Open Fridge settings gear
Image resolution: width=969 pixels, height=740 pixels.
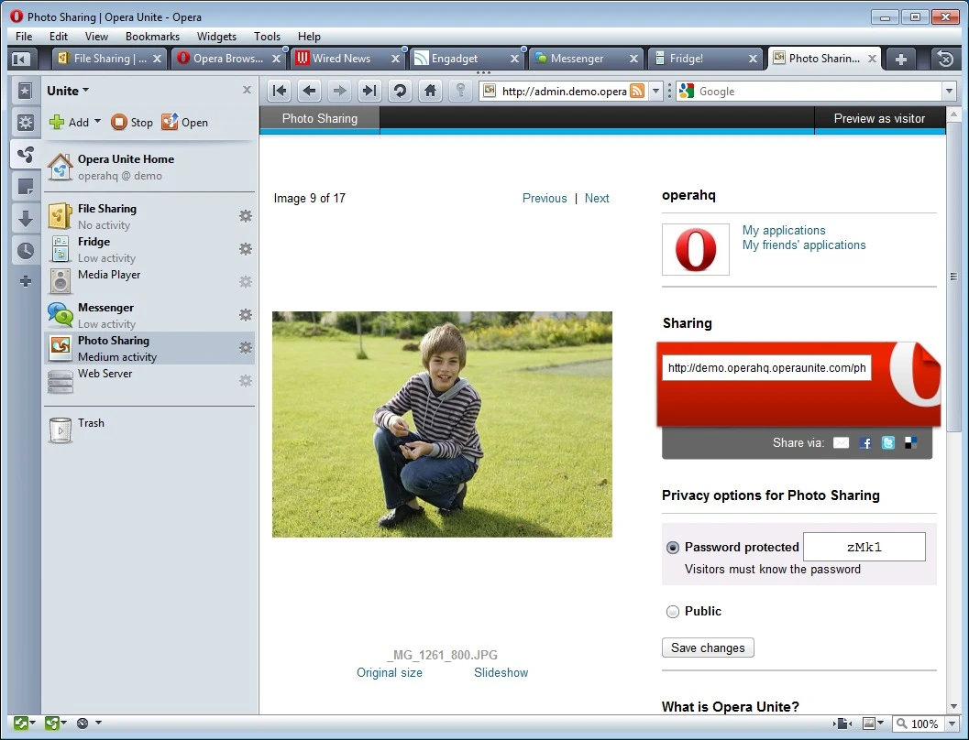(246, 249)
